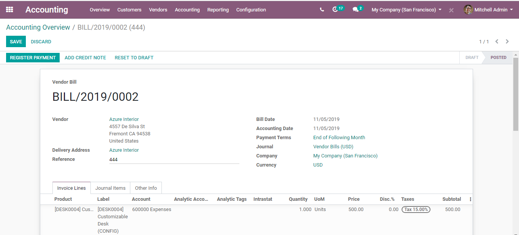Switch to the Journal Items tab

[110, 188]
